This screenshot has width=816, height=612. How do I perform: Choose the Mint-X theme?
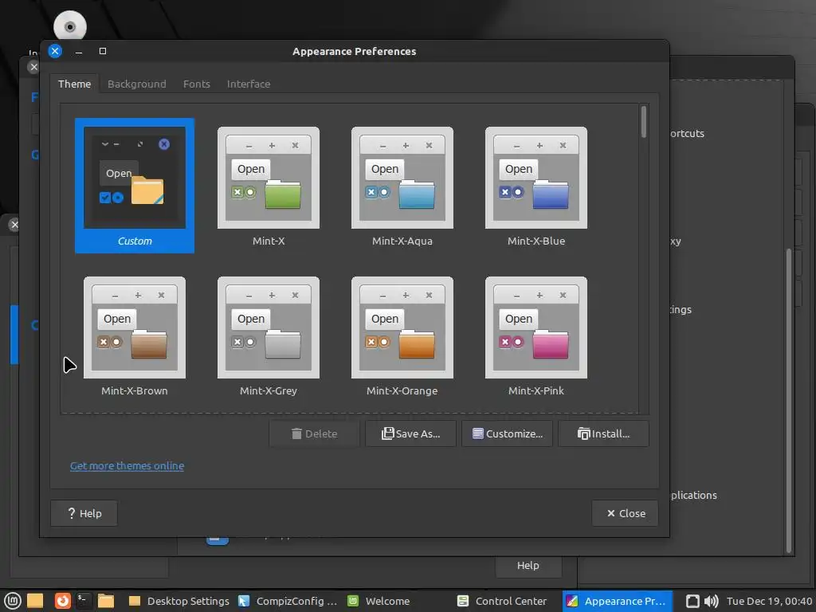coord(269,185)
